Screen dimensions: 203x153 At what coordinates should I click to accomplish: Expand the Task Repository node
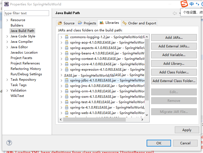click(x=7, y=80)
